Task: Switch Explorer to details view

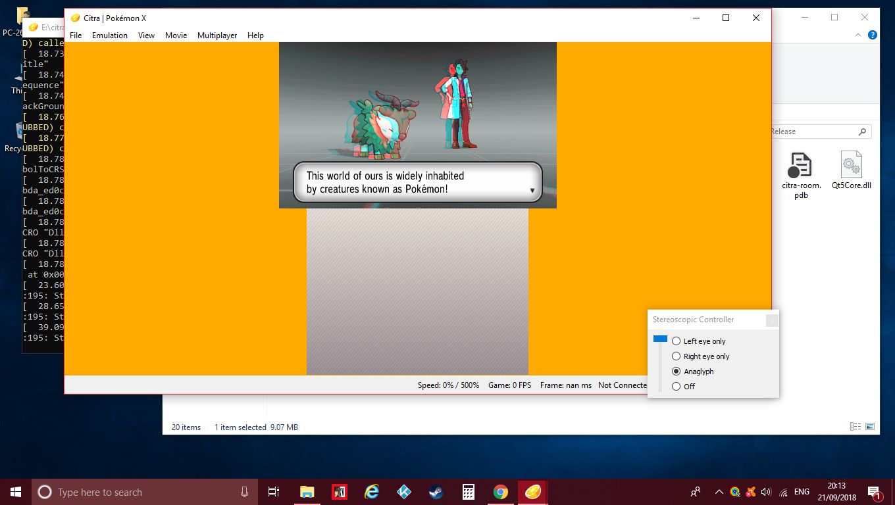Action: point(856,427)
